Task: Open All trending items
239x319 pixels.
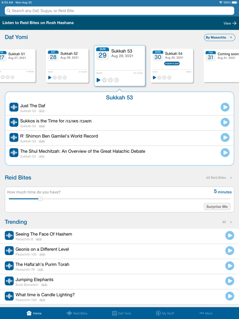Action: [227, 222]
